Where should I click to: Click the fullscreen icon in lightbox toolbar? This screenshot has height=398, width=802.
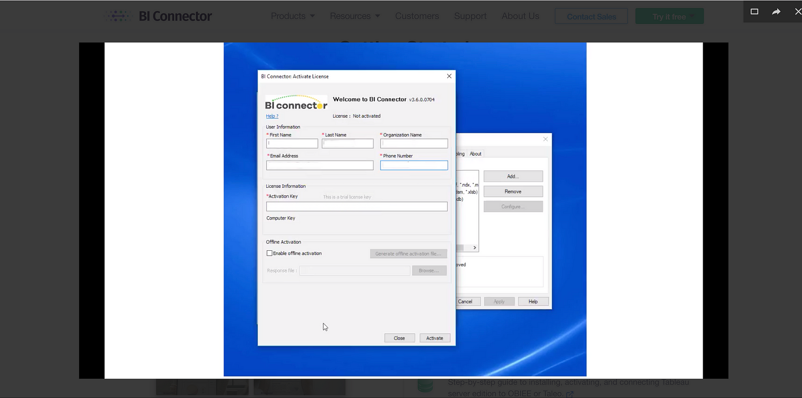pos(754,12)
